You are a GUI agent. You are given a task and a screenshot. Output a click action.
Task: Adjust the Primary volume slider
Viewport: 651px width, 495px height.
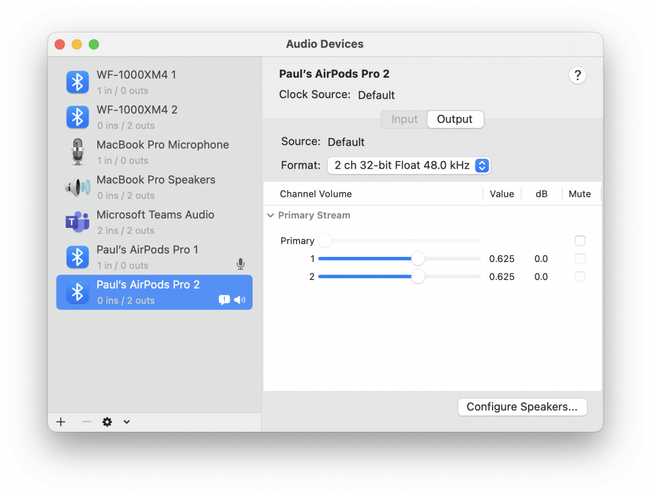click(x=399, y=241)
